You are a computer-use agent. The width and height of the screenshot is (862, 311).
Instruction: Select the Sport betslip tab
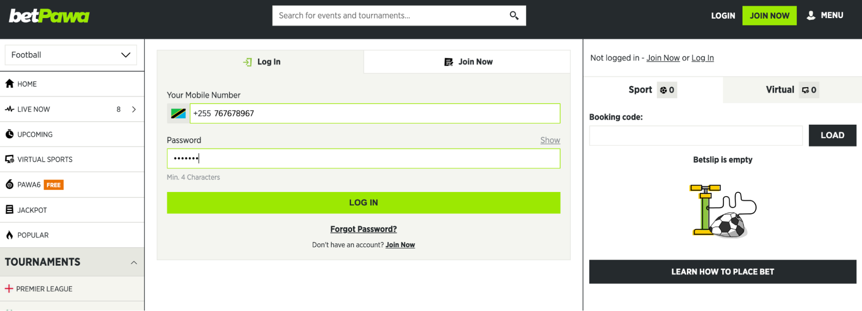653,90
